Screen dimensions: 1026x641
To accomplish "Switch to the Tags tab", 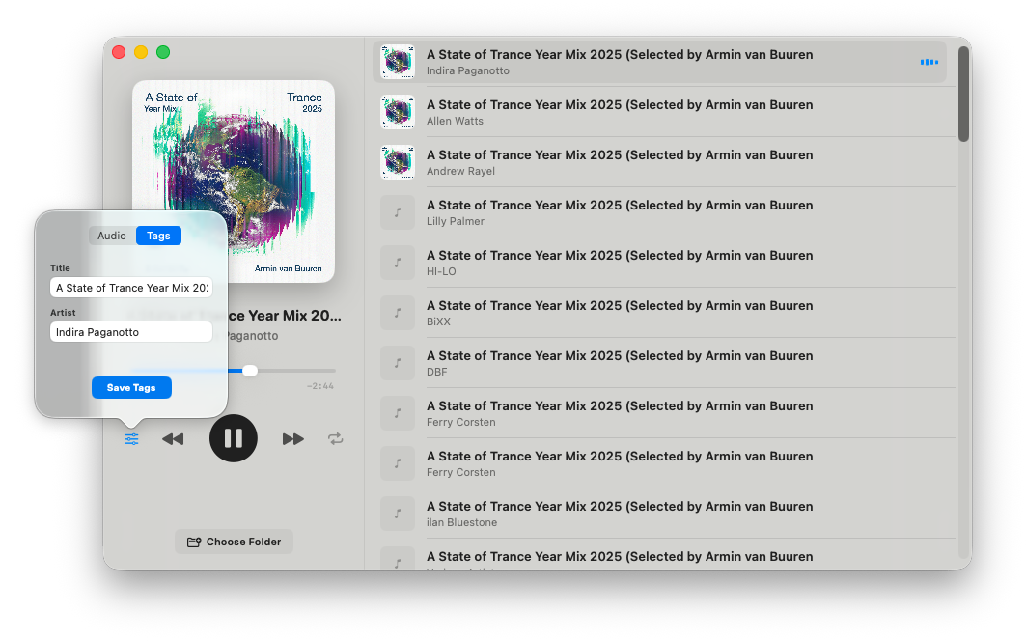I will (x=158, y=236).
